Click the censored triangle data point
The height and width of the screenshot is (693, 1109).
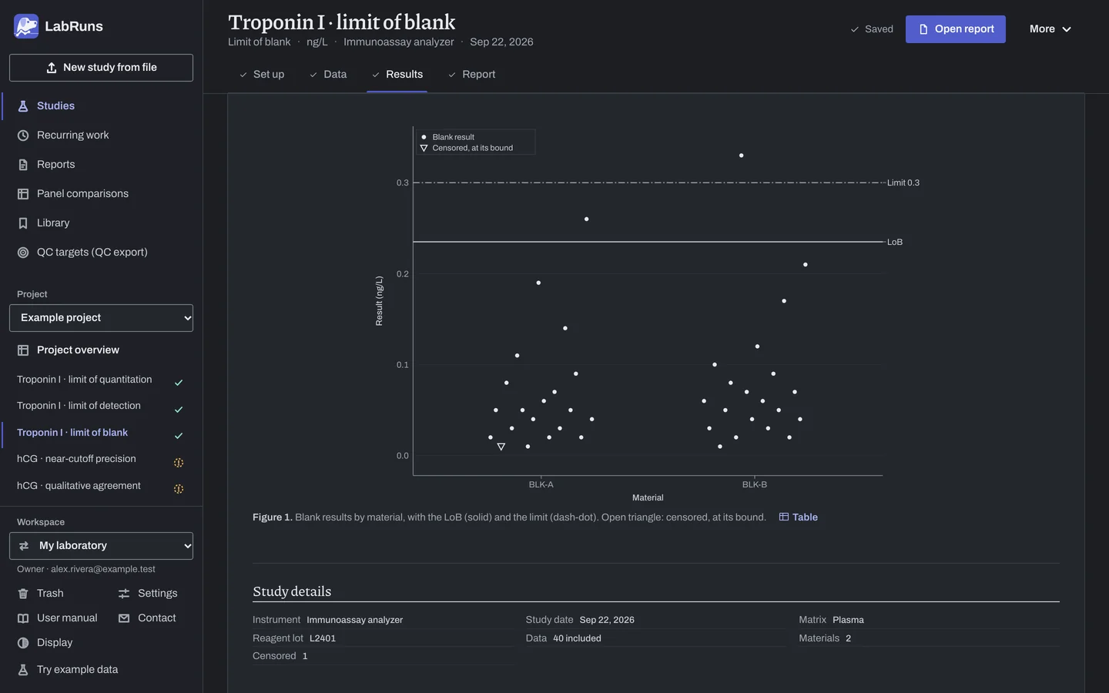coord(501,447)
